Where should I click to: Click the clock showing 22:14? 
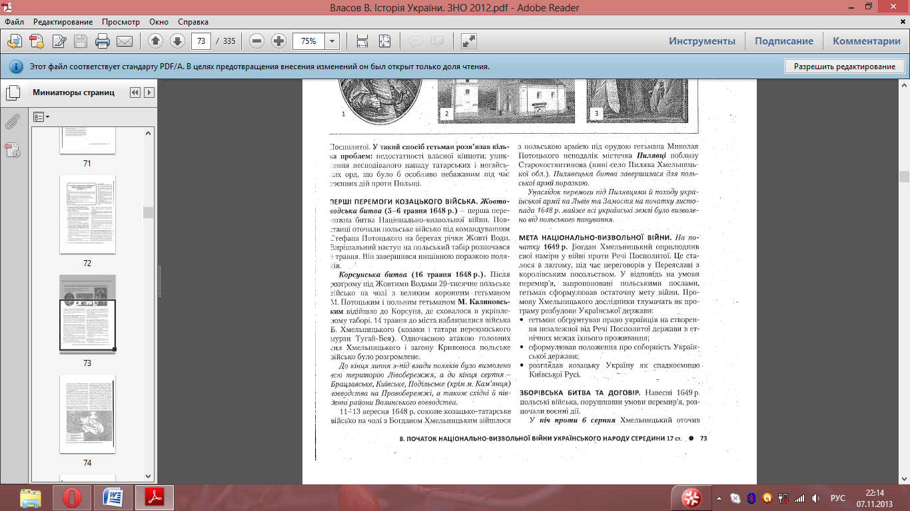click(875, 492)
